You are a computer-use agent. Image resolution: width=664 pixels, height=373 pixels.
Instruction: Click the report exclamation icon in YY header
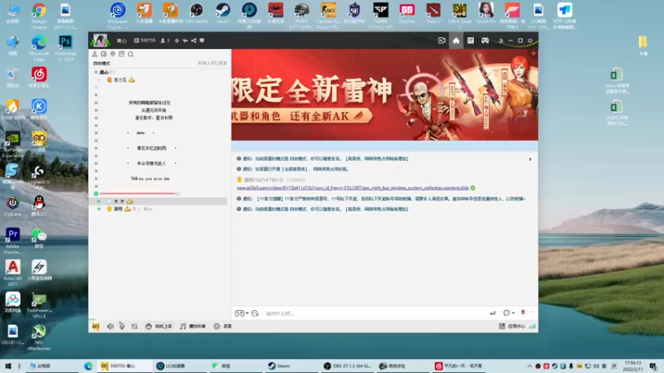(x=202, y=41)
